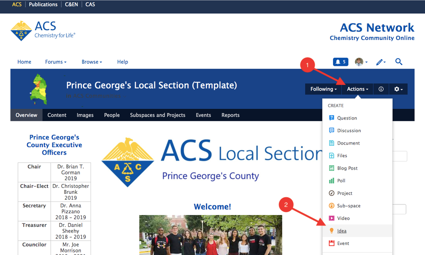Click the notifications bell icon showing 5
Screen dimensions: 425x255
click(340, 62)
